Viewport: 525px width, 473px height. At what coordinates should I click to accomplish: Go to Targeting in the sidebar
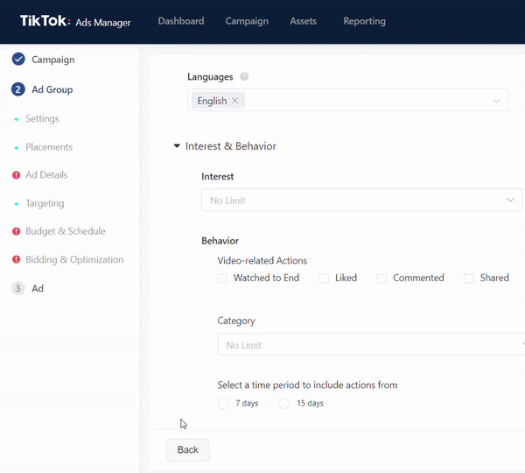[x=45, y=203]
